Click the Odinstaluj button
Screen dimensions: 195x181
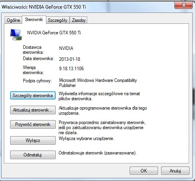[33, 155]
